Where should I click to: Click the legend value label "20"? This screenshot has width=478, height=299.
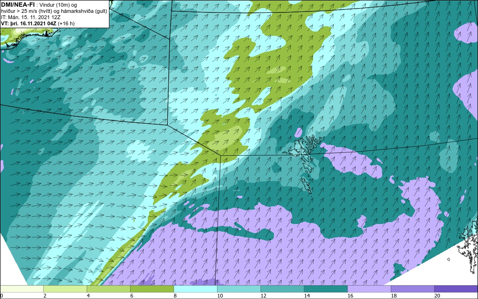point(437,296)
